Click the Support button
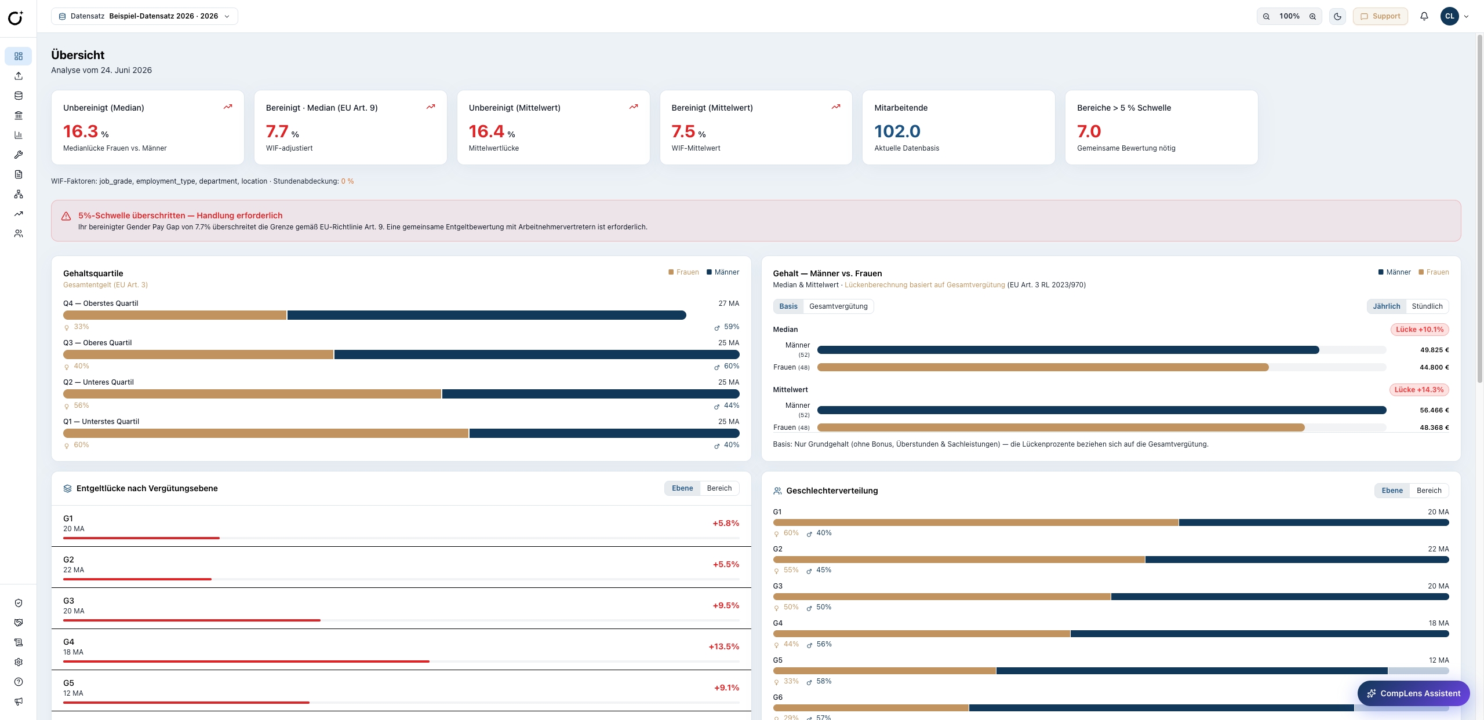 point(1380,16)
